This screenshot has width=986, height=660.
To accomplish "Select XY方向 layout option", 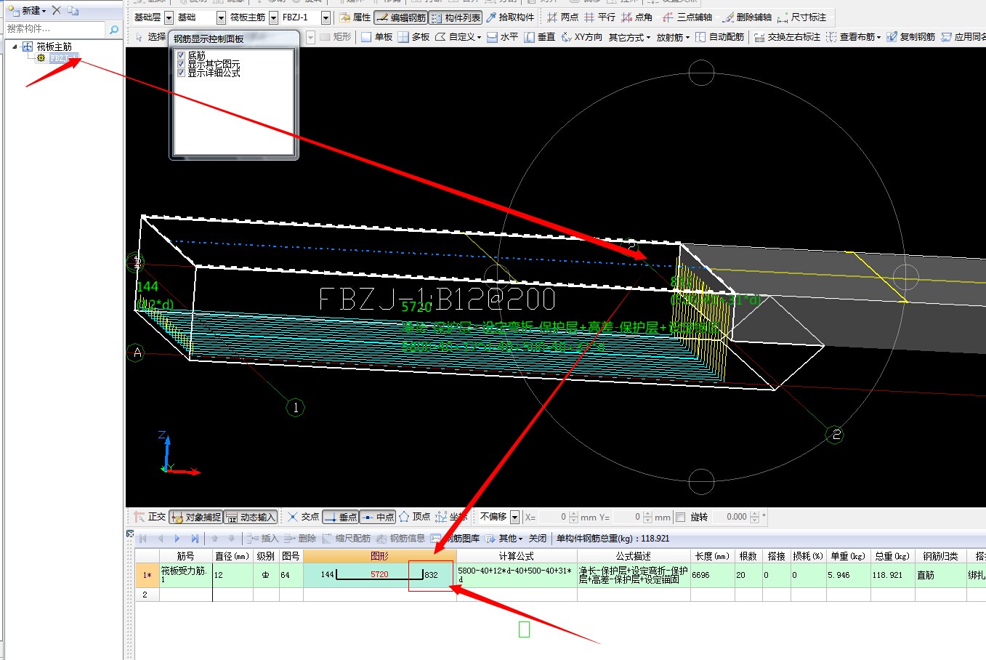I will coord(581,36).
